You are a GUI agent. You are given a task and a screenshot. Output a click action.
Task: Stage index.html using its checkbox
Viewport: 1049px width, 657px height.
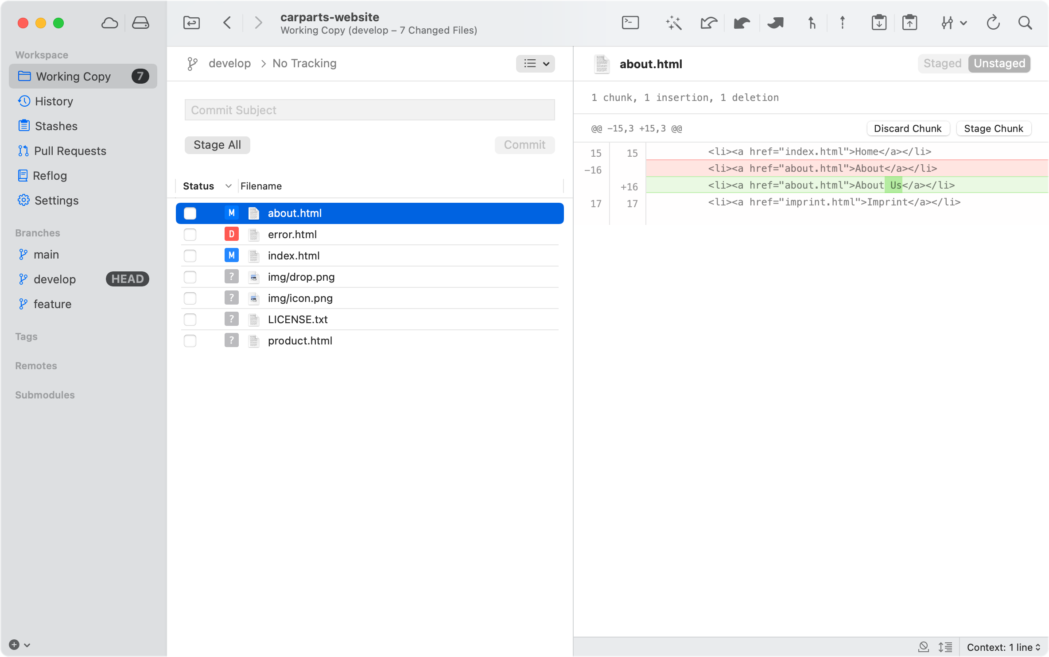point(190,256)
